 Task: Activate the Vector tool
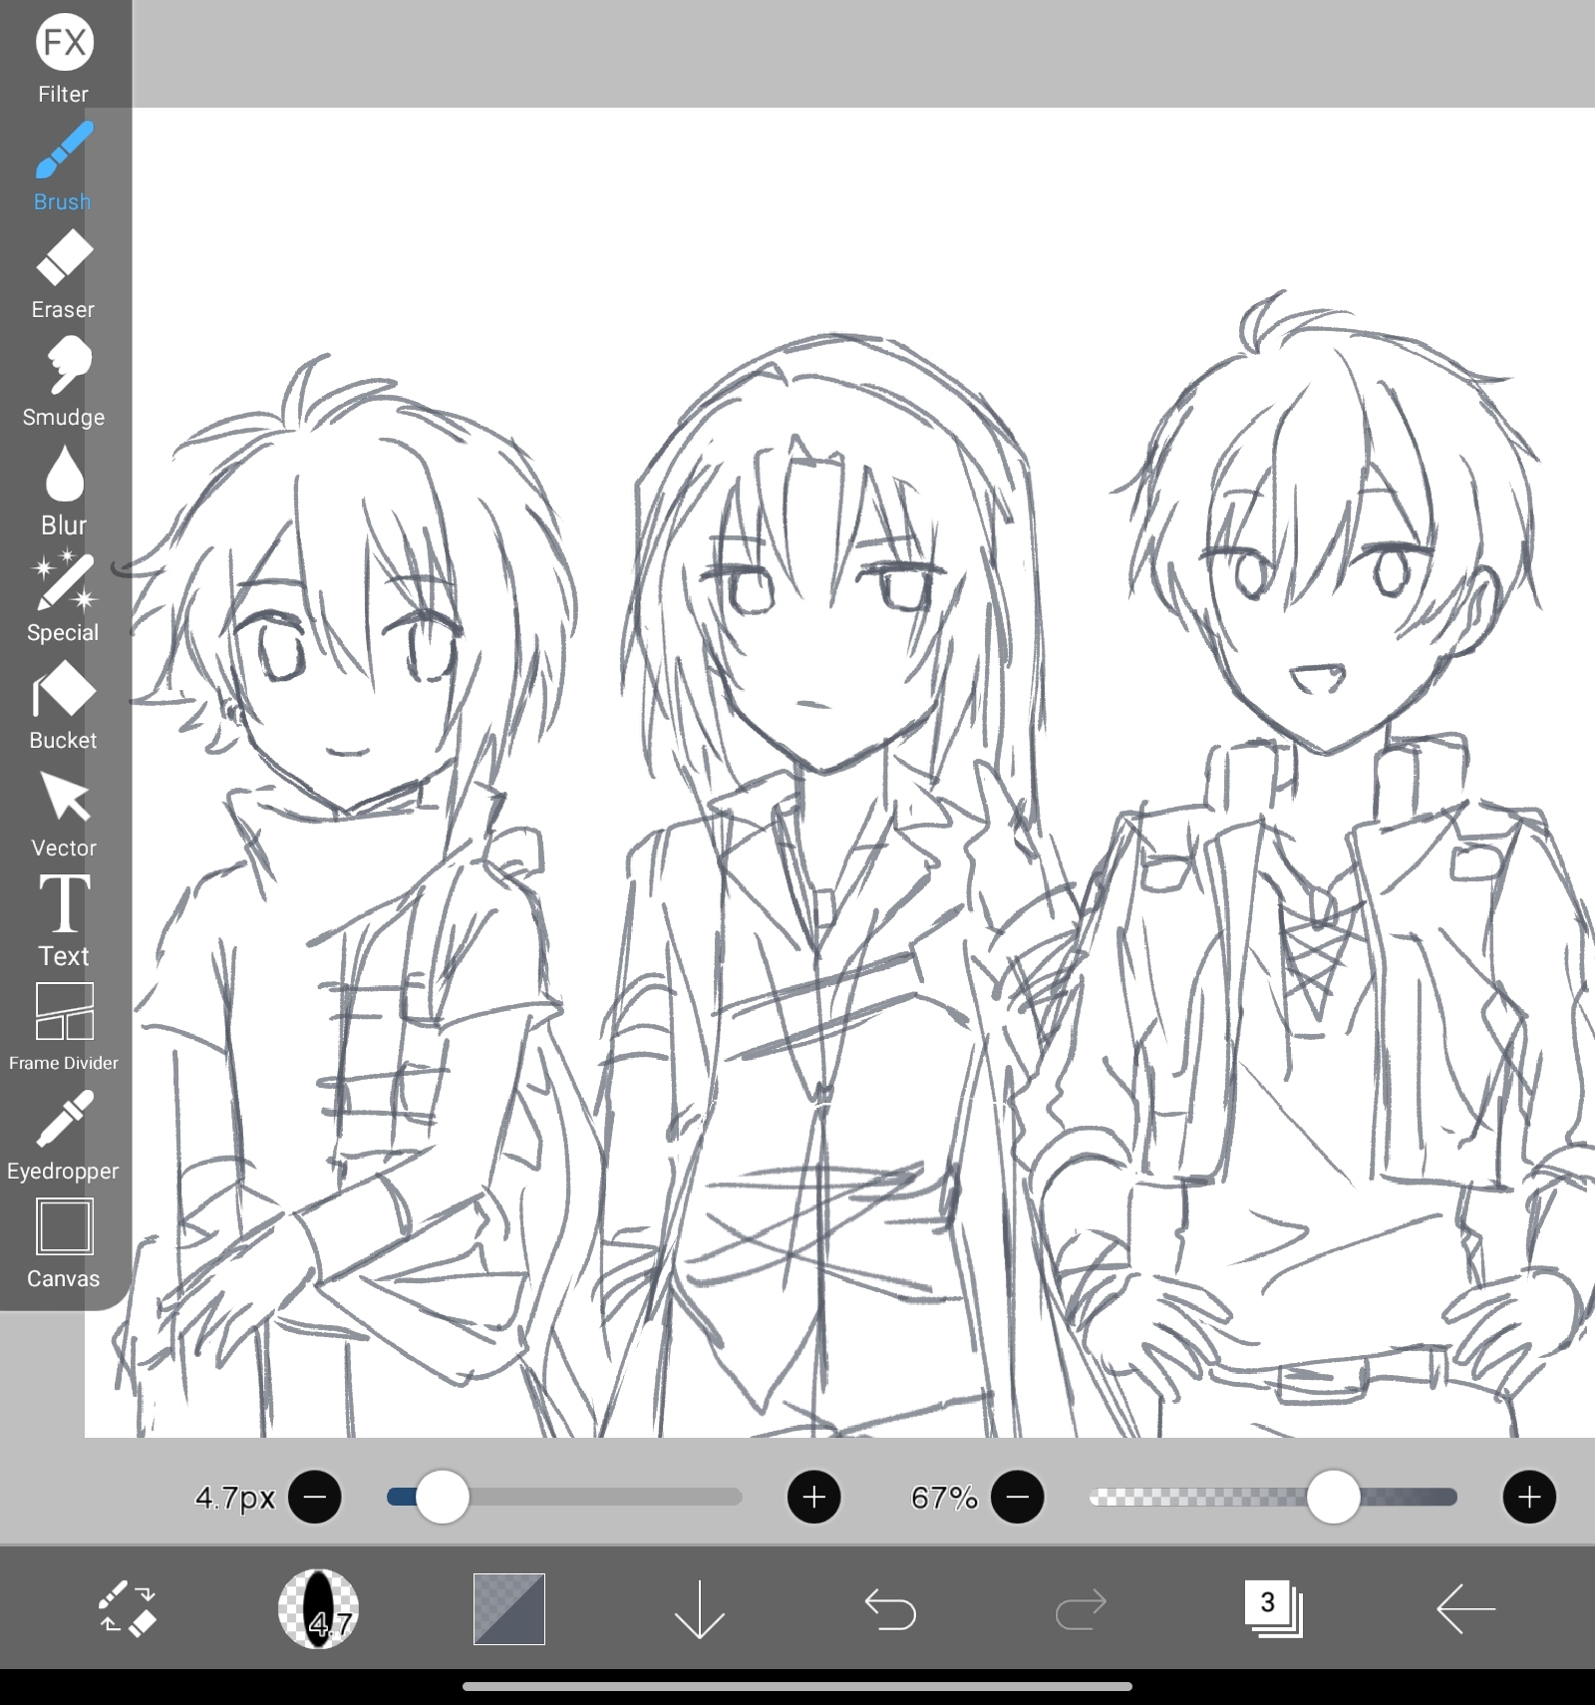64,814
